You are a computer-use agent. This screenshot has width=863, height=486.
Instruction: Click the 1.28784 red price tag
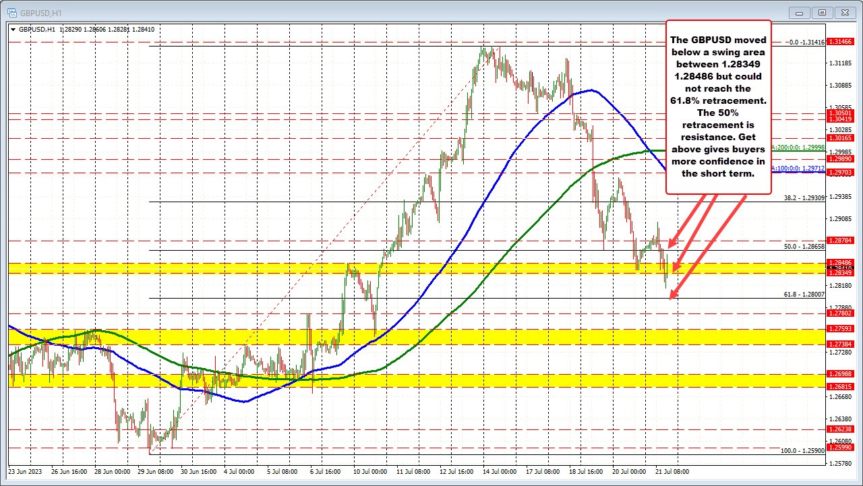pyautogui.click(x=841, y=240)
